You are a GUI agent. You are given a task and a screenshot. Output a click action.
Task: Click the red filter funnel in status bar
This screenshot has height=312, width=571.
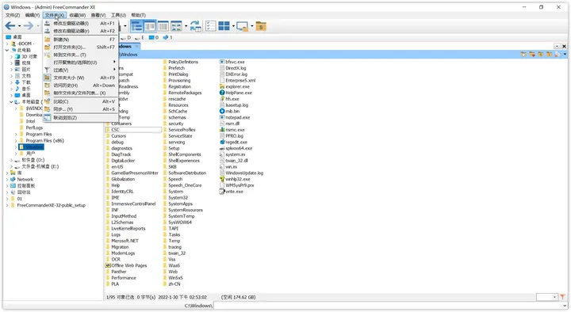(562, 297)
